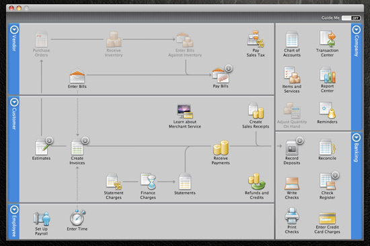Collapse the Employee section arrow

(14, 209)
